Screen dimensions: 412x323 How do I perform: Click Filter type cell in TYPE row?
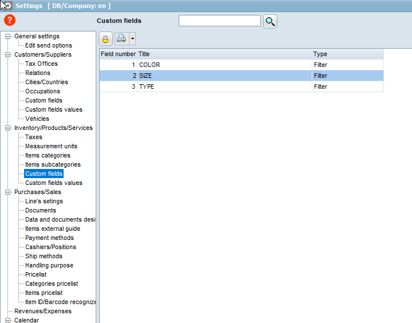(348, 86)
